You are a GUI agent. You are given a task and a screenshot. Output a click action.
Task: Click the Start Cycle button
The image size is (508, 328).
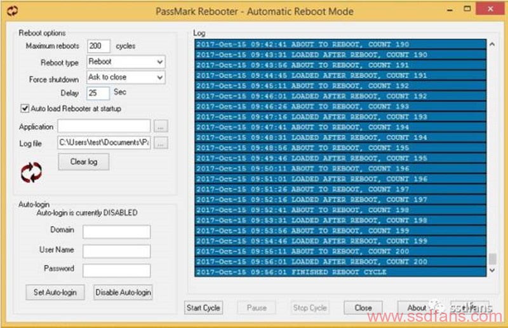[x=203, y=308]
